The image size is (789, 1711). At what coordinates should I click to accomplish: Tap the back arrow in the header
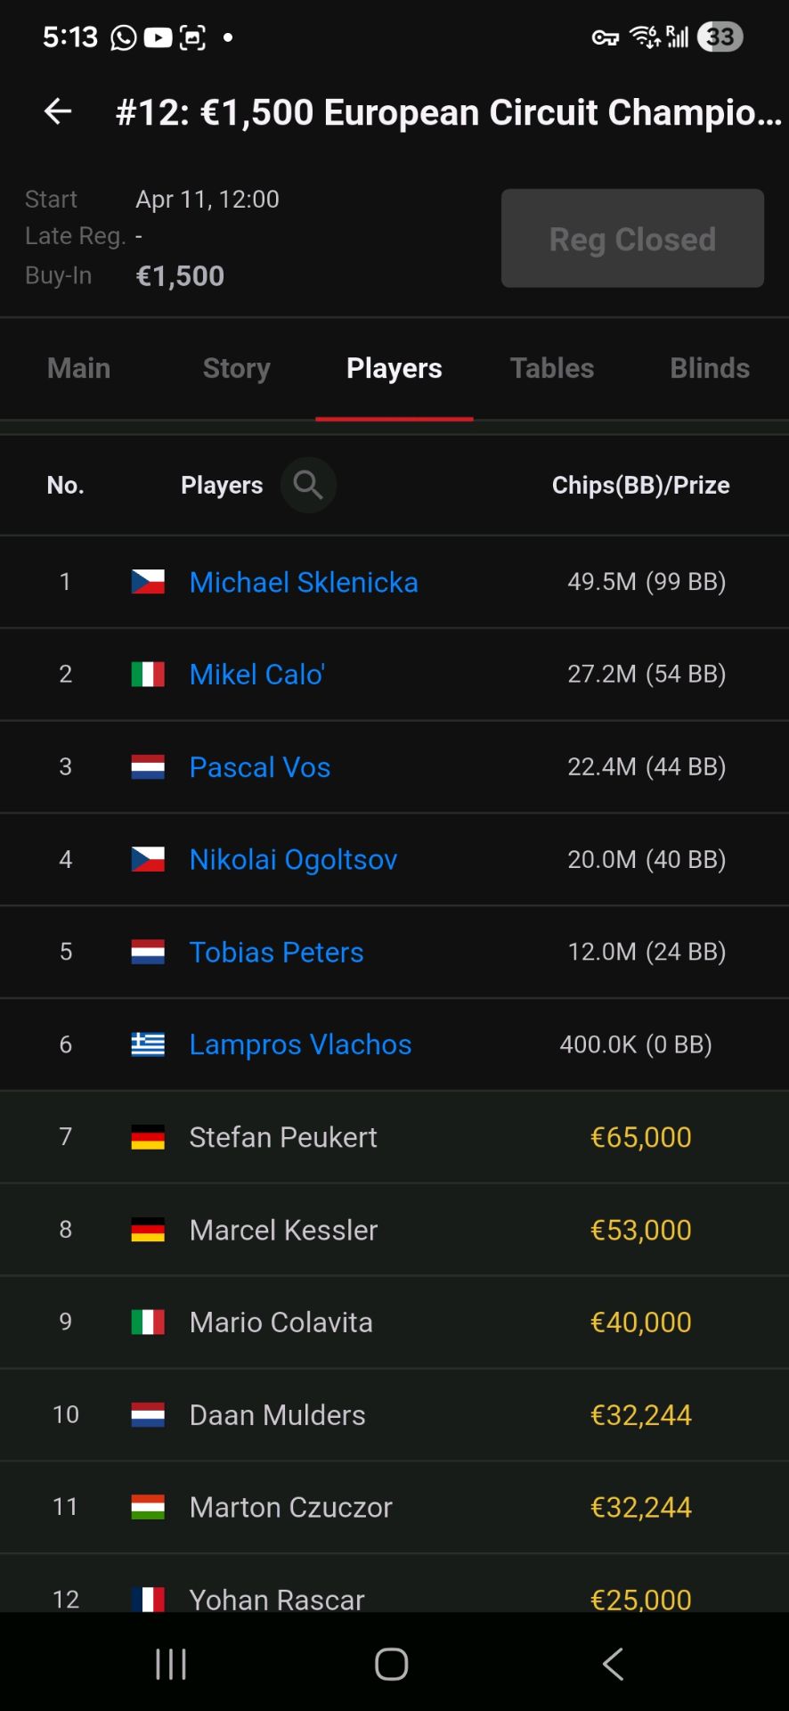58,111
